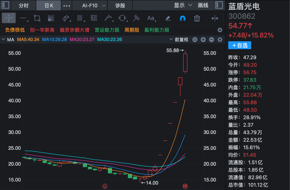The image size is (290, 190).
Task: Click the 金额 value 22.53亿
Action: (252, 140)
